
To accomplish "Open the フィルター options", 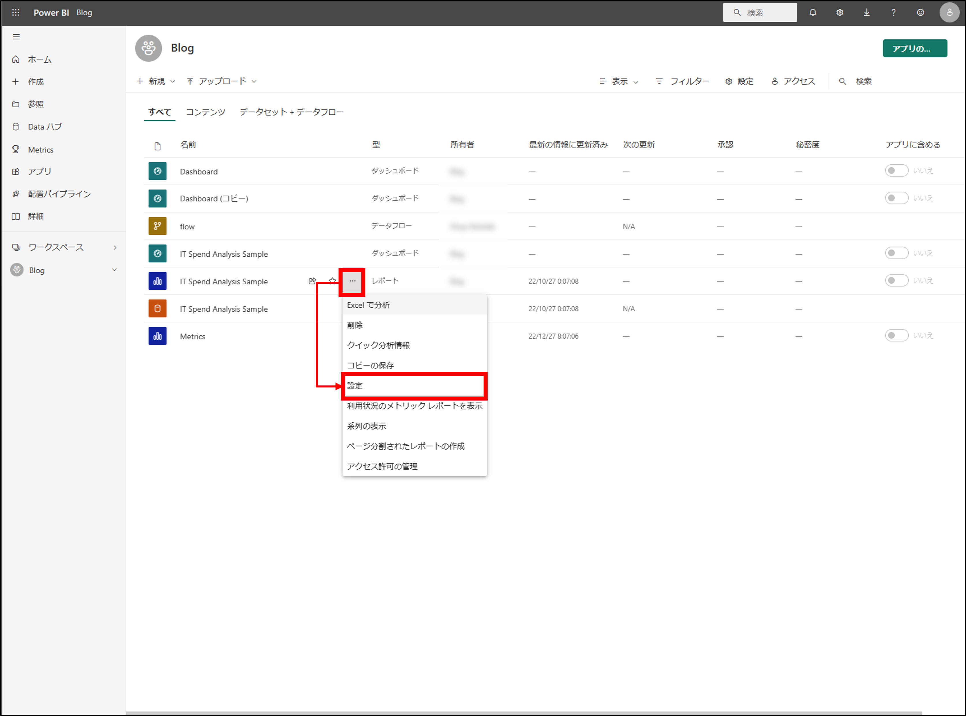I will pyautogui.click(x=683, y=81).
